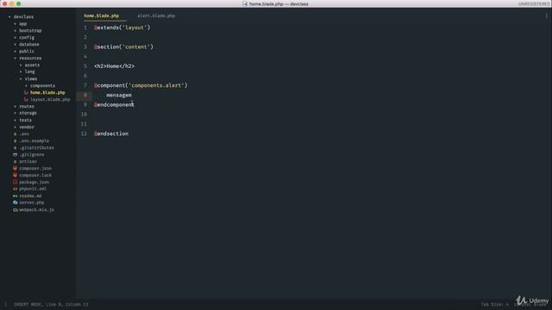Collapse the views folder
552x310 pixels.
point(21,78)
